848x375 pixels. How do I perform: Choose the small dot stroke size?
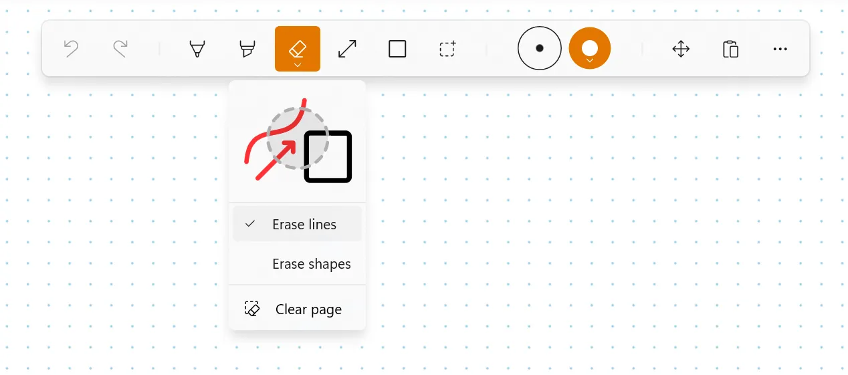pyautogui.click(x=540, y=48)
